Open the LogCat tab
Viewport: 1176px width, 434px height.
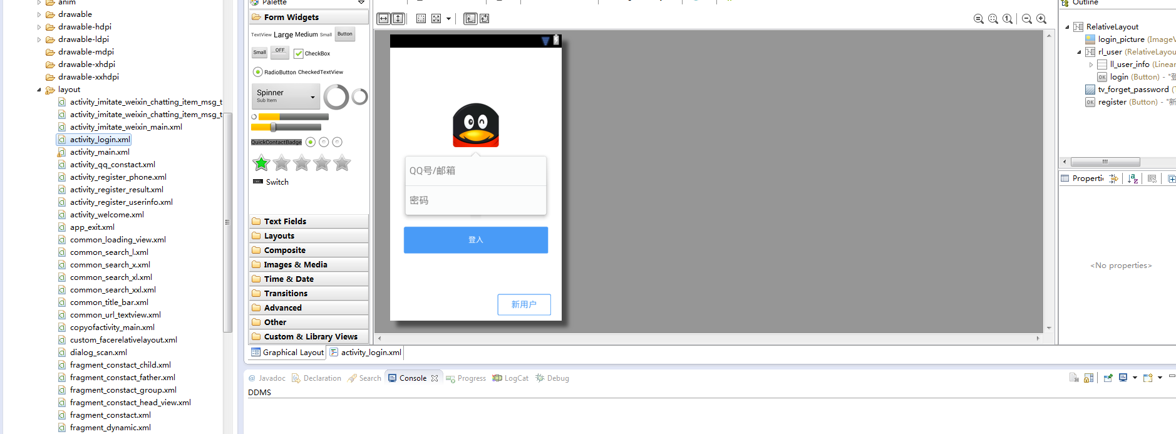coord(510,378)
